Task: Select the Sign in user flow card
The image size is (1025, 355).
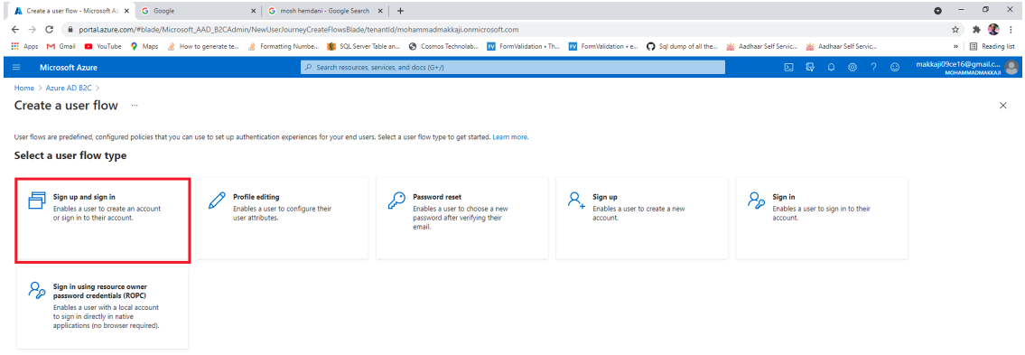Action: [822, 219]
